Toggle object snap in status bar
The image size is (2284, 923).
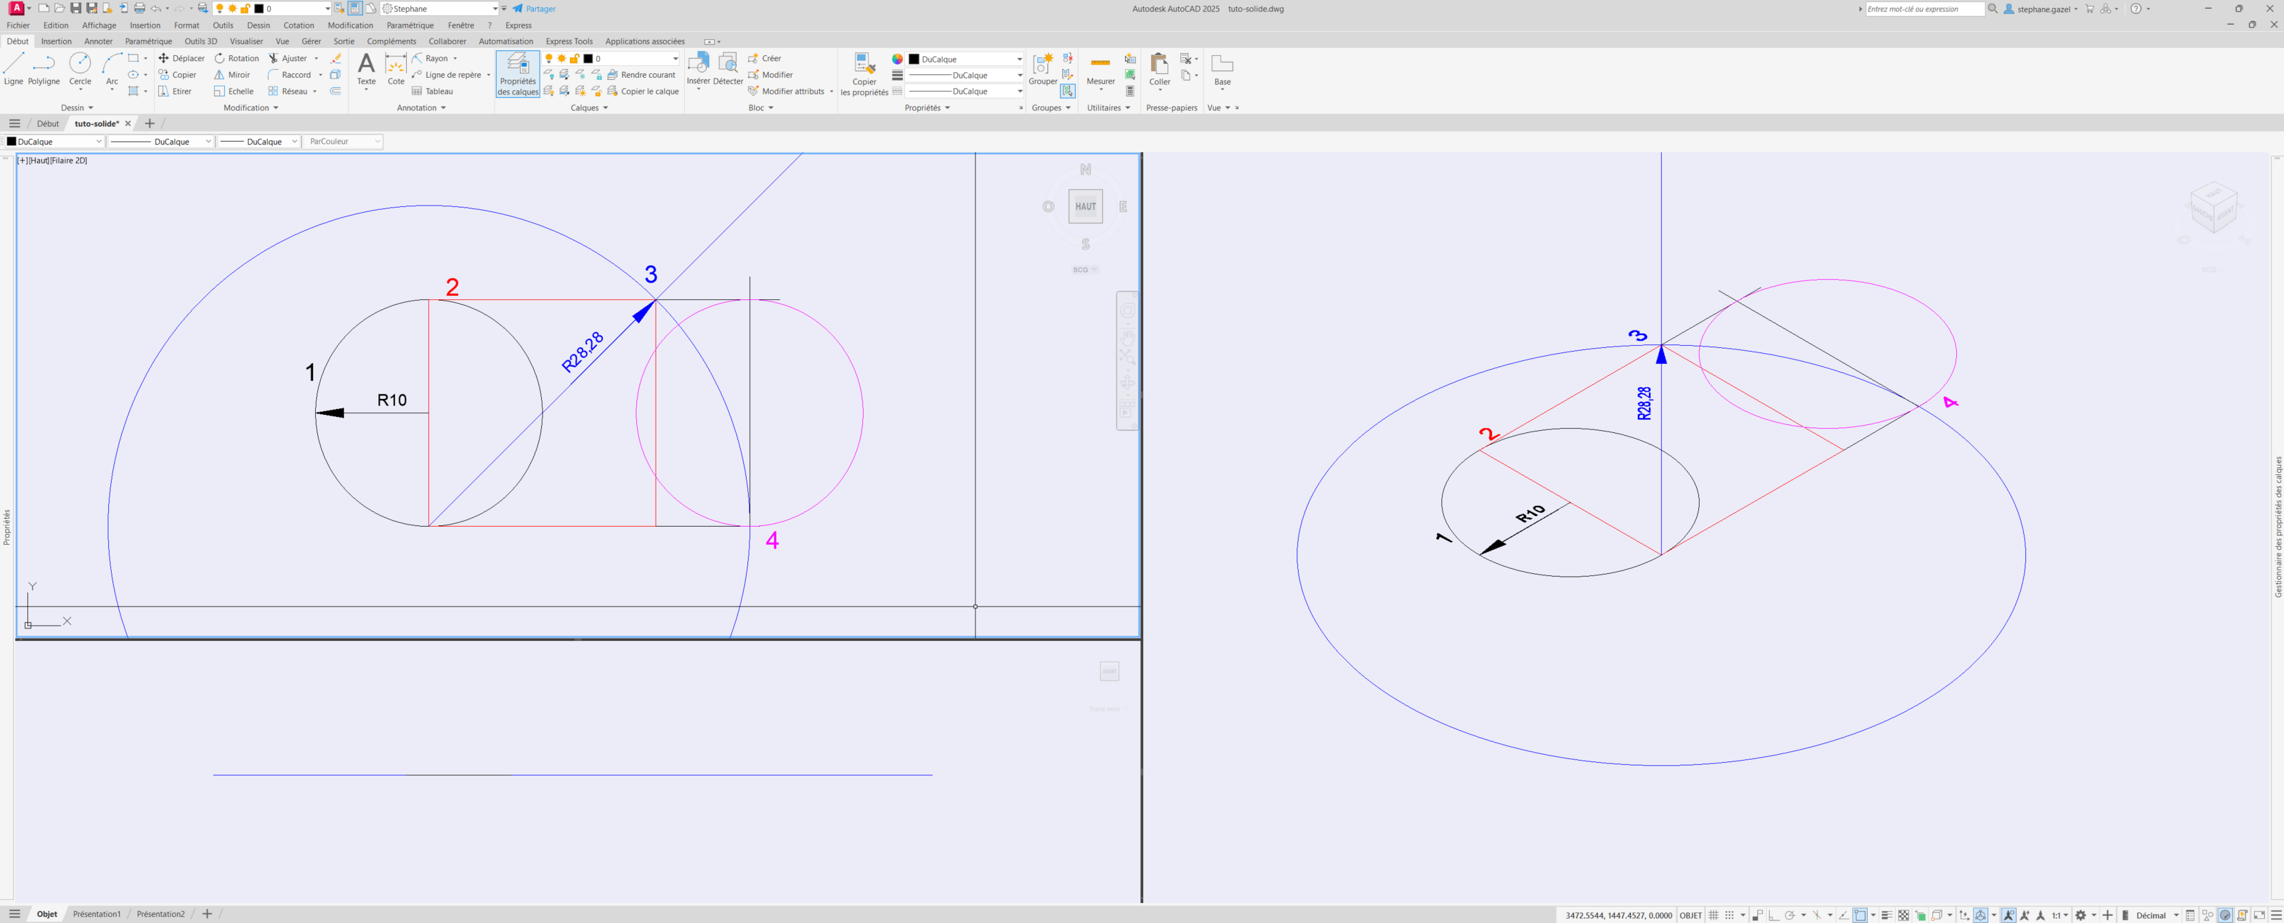(1860, 915)
